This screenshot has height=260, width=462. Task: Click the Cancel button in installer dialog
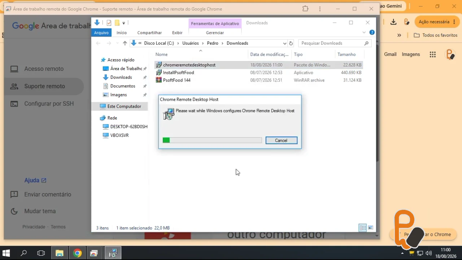281,140
